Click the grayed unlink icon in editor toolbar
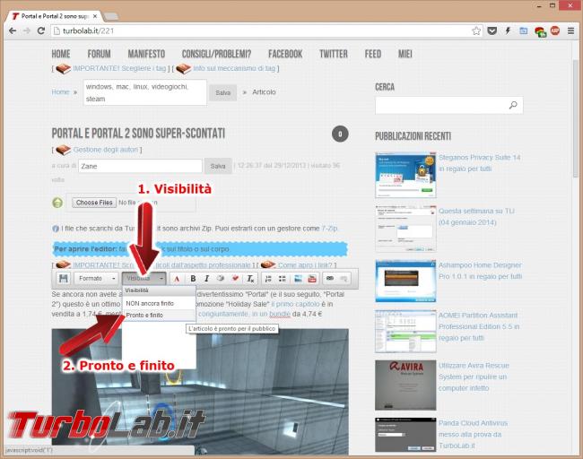 point(344,279)
